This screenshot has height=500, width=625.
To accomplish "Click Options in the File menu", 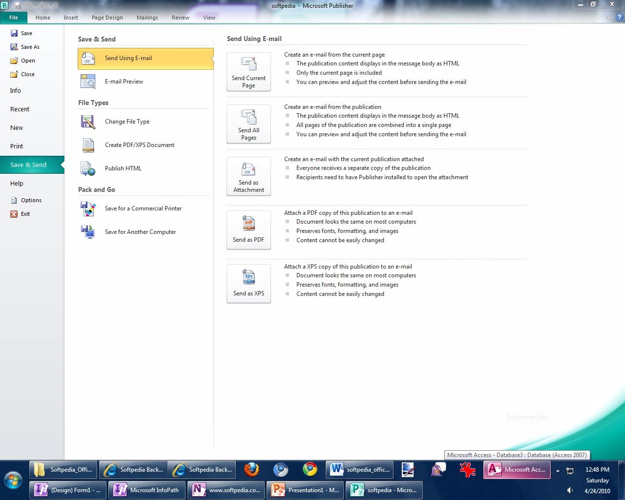I will pos(31,200).
